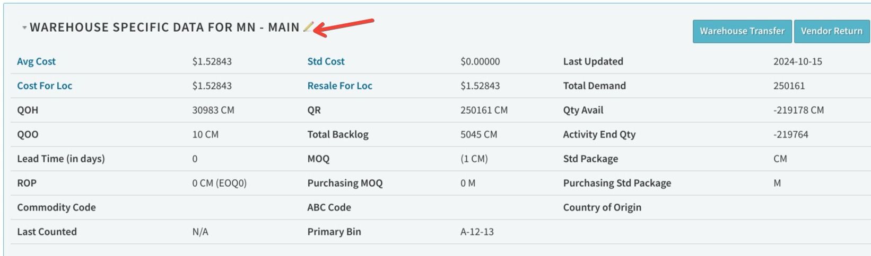The width and height of the screenshot is (871, 256).
Task: Click the ROP value 0 CM (EOQ0)
Action: tap(219, 183)
